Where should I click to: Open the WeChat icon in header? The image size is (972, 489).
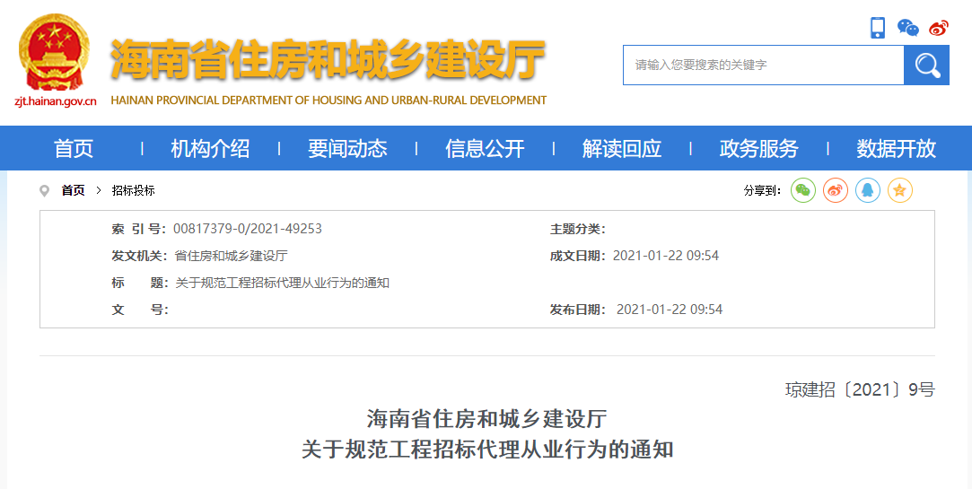coord(908,28)
